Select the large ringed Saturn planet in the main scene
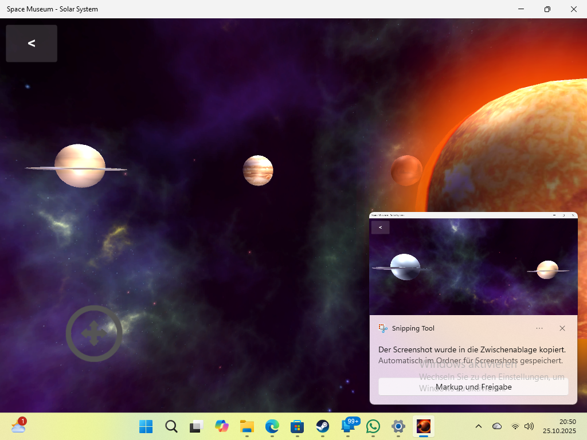 80,166
